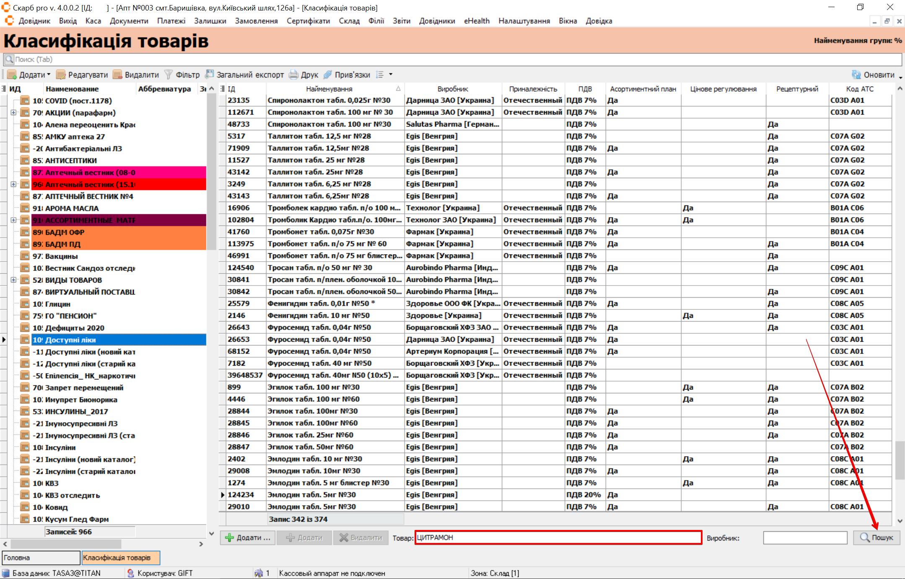The width and height of the screenshot is (905, 579).
Task: Click the Друк printer icon
Action: click(x=294, y=75)
